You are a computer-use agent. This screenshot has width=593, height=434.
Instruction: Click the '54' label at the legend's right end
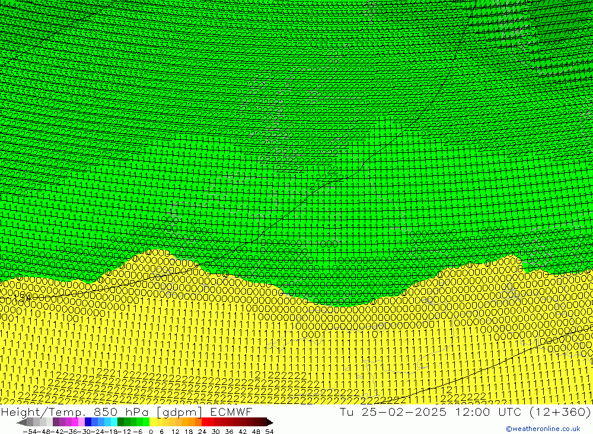[269, 432]
